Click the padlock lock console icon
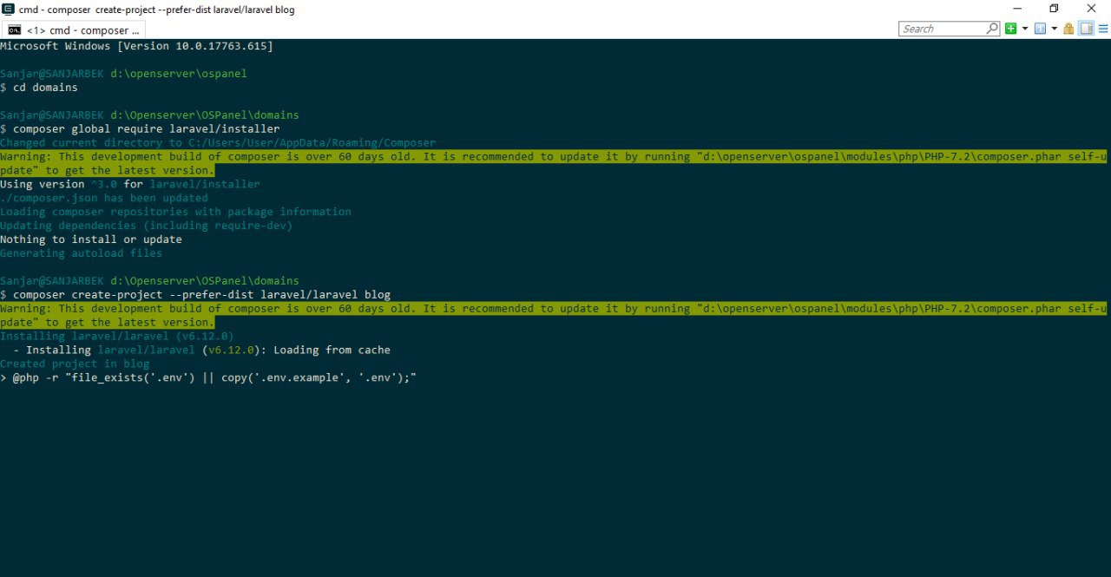The width and height of the screenshot is (1111, 577). [1068, 29]
